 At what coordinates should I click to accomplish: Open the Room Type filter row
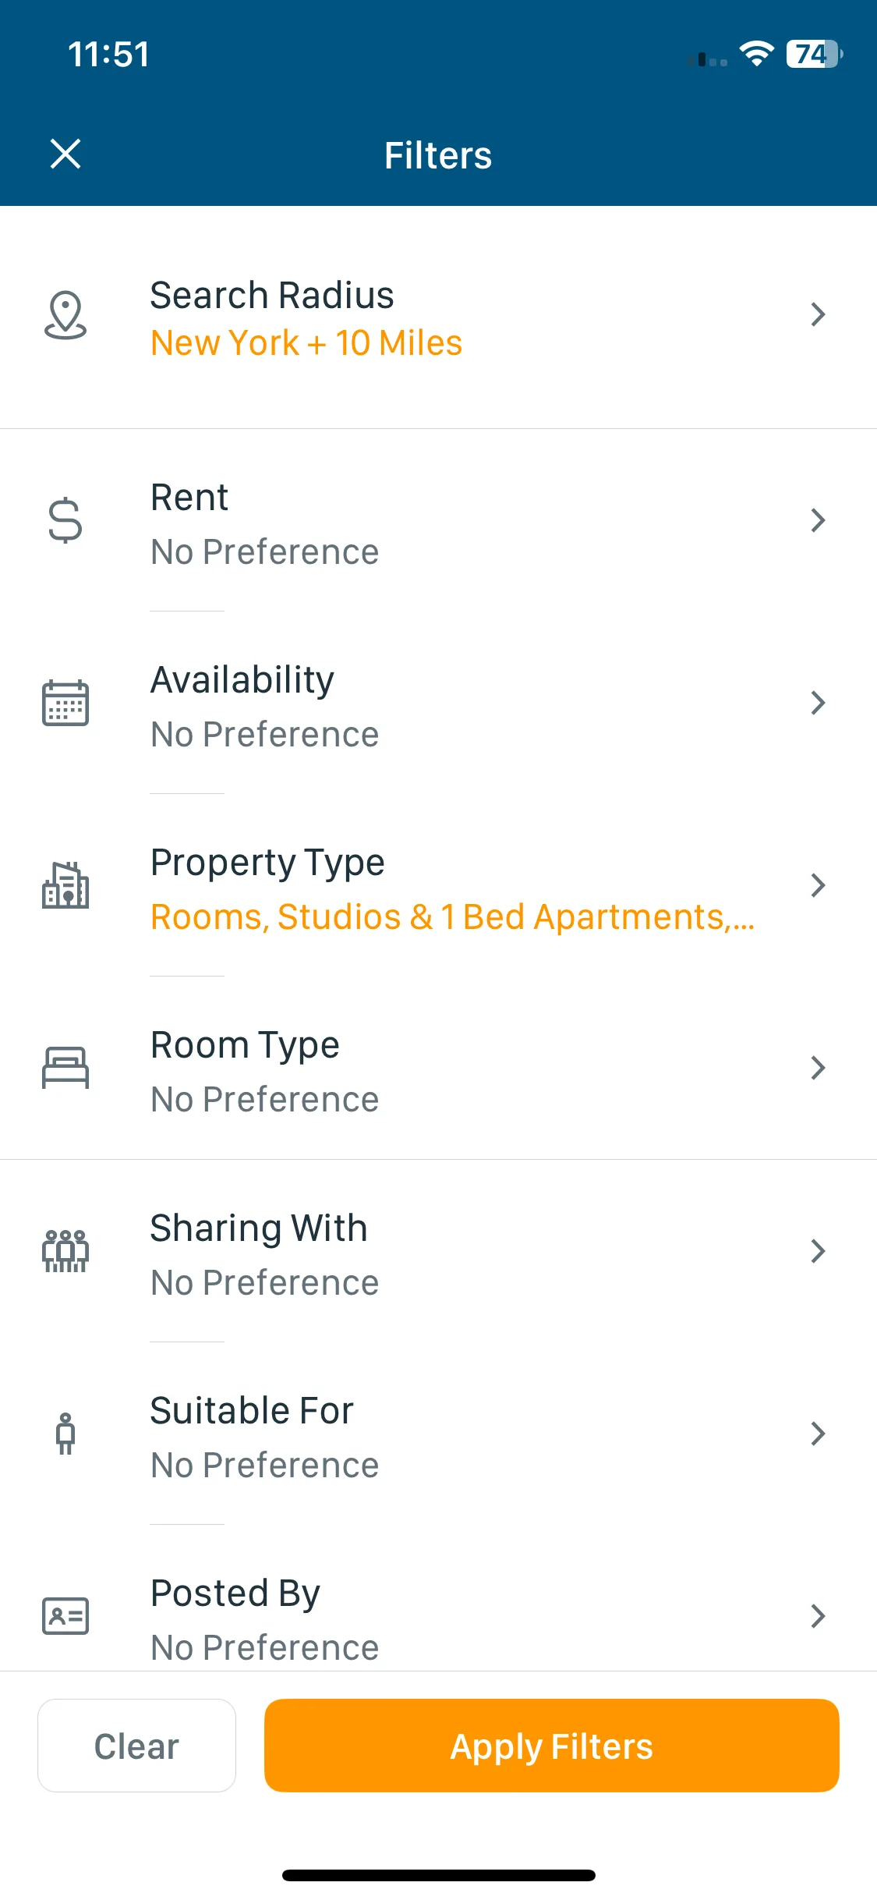438,1068
